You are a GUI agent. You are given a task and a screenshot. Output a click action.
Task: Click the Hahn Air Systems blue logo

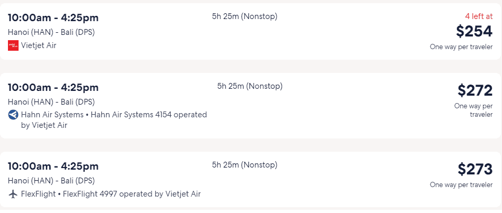[x=13, y=115]
